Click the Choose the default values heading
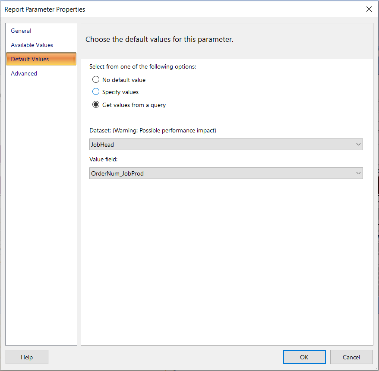 [x=160, y=39]
